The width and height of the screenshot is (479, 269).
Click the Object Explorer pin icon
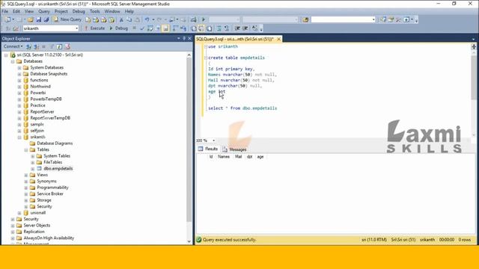[184, 39]
